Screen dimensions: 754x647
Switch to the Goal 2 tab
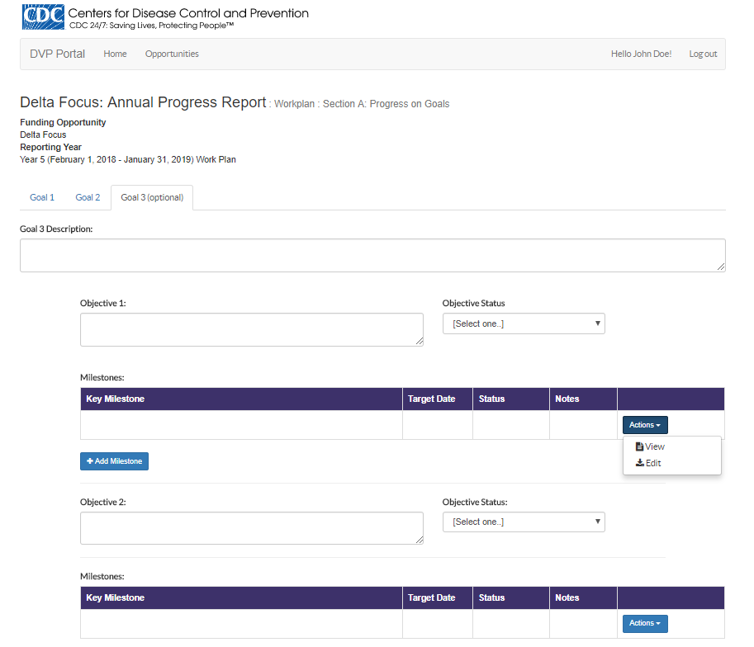coord(88,197)
